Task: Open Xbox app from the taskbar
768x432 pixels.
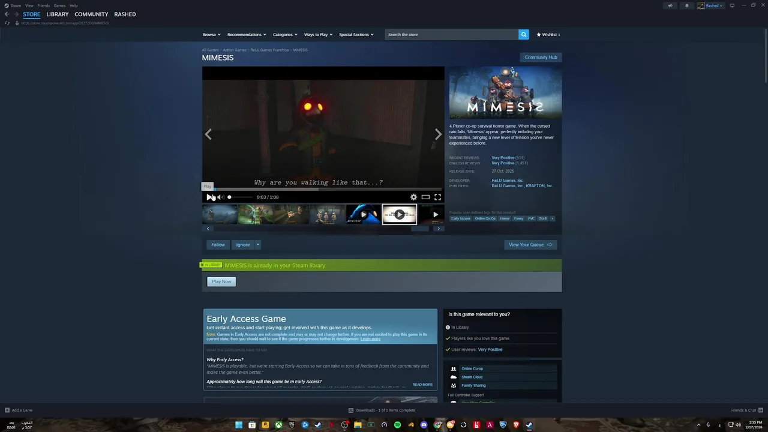Action: 278,425
